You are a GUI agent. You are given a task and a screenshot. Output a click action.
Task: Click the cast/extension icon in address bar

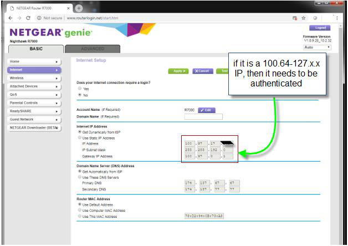click(x=295, y=18)
